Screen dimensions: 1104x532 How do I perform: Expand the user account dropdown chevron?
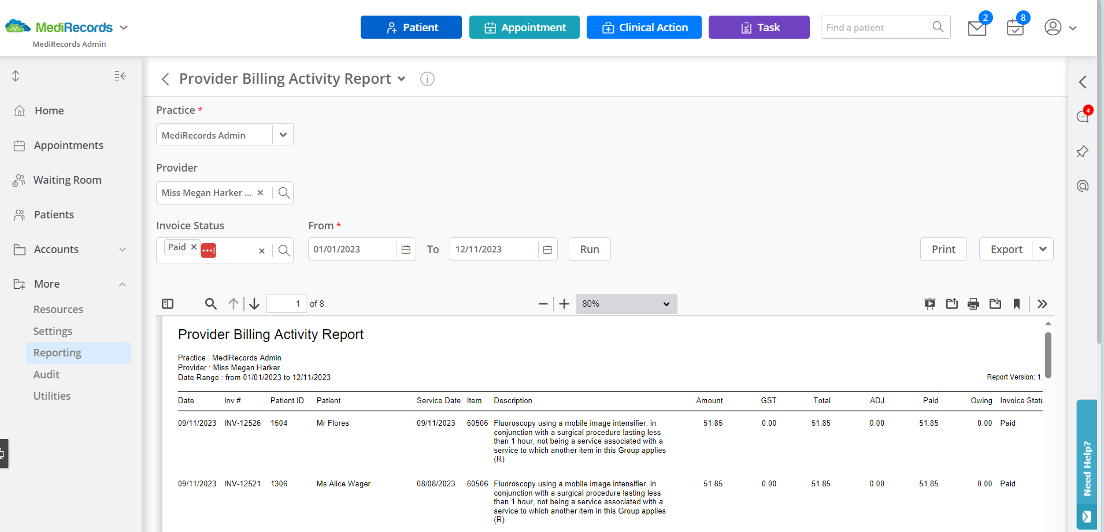[1073, 28]
